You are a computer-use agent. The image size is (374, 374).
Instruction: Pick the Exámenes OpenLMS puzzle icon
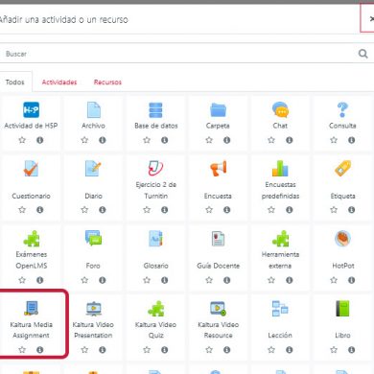click(x=31, y=239)
